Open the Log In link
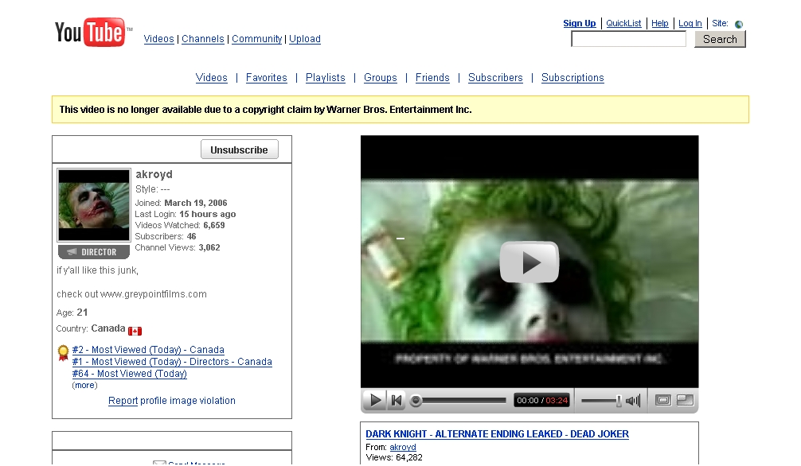The width and height of the screenshot is (801, 466). coord(690,24)
